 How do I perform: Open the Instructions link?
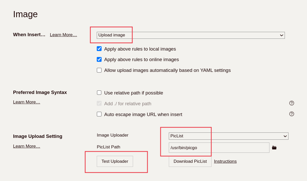[225, 161]
